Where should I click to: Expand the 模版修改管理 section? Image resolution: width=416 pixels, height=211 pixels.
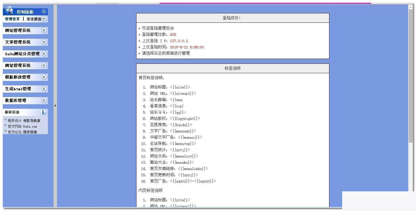[44, 77]
